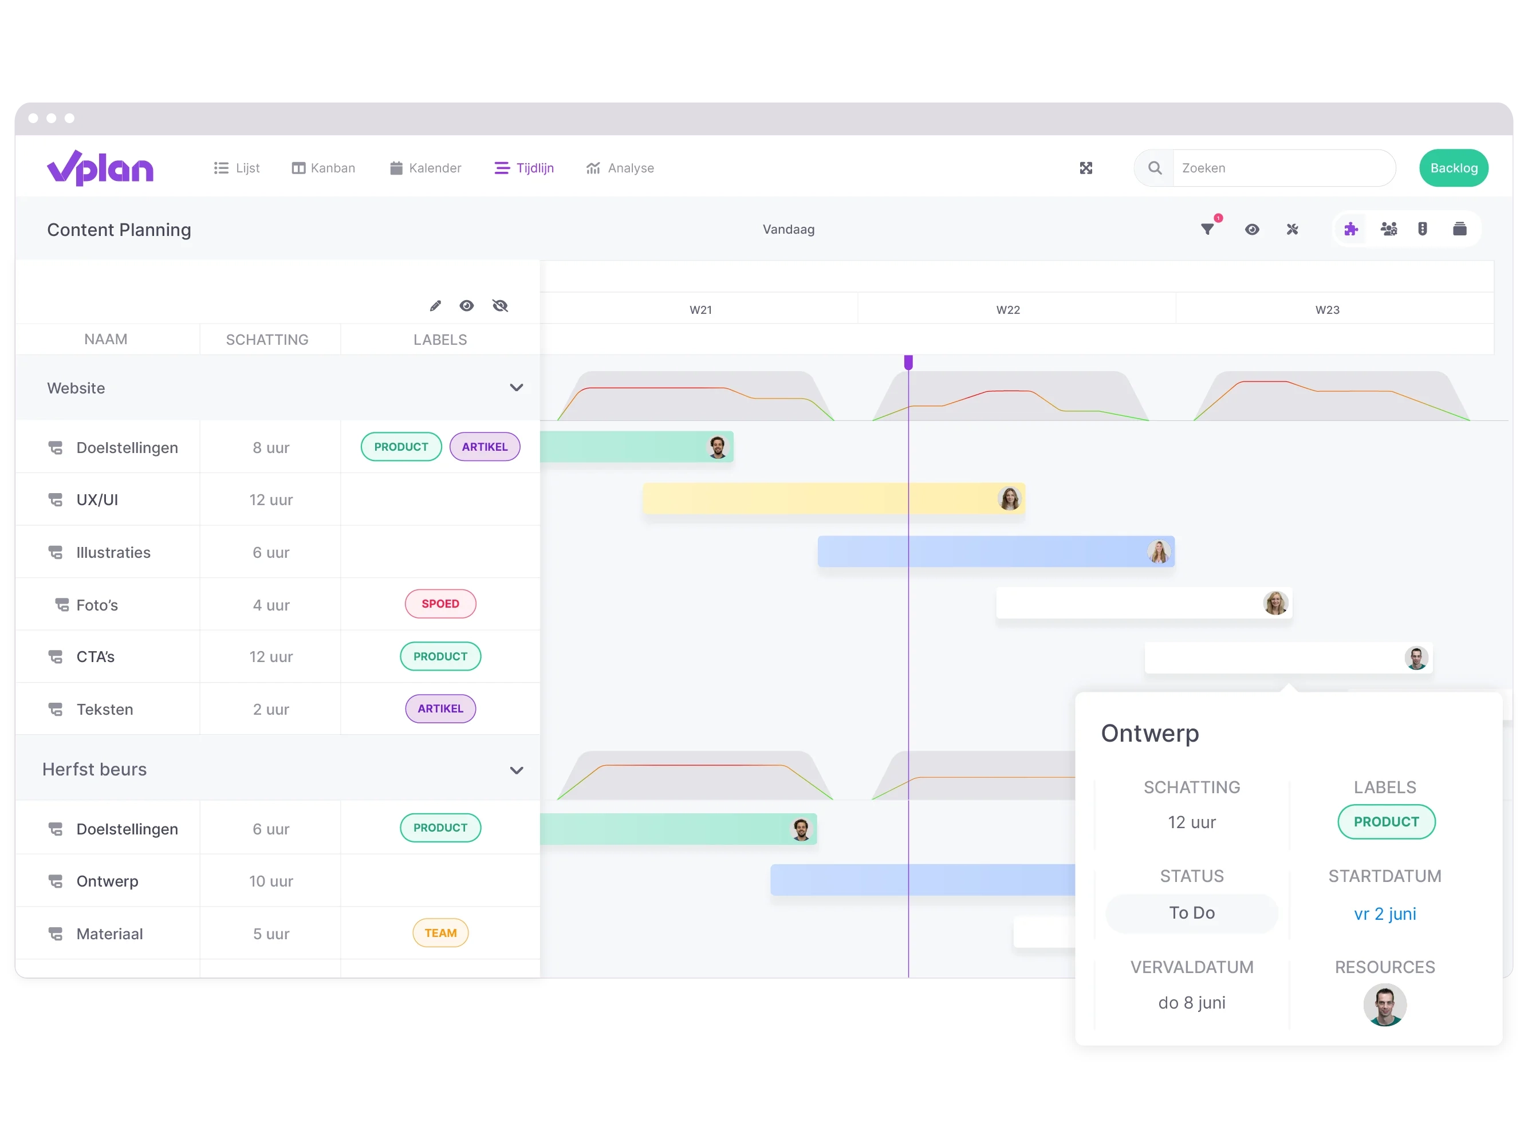Click the Analyse navigation item
The image size is (1528, 1146).
(x=620, y=167)
